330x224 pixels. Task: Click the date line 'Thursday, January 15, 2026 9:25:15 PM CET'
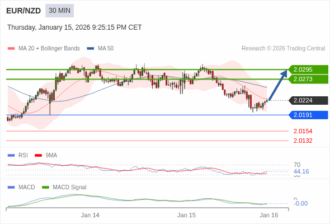[74, 27]
